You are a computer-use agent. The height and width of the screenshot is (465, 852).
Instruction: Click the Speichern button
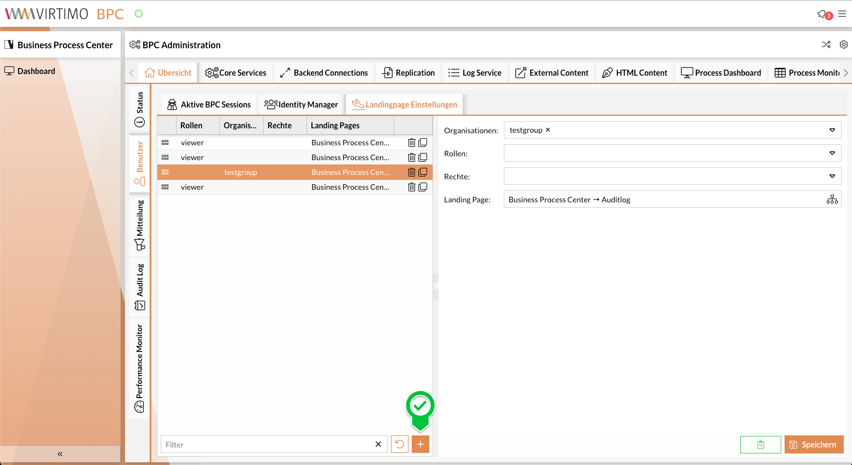(x=814, y=445)
